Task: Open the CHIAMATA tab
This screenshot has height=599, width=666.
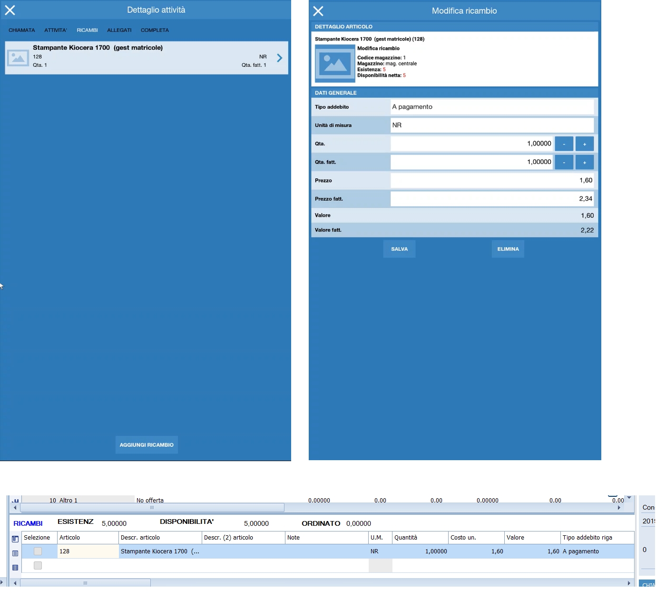Action: pyautogui.click(x=22, y=30)
